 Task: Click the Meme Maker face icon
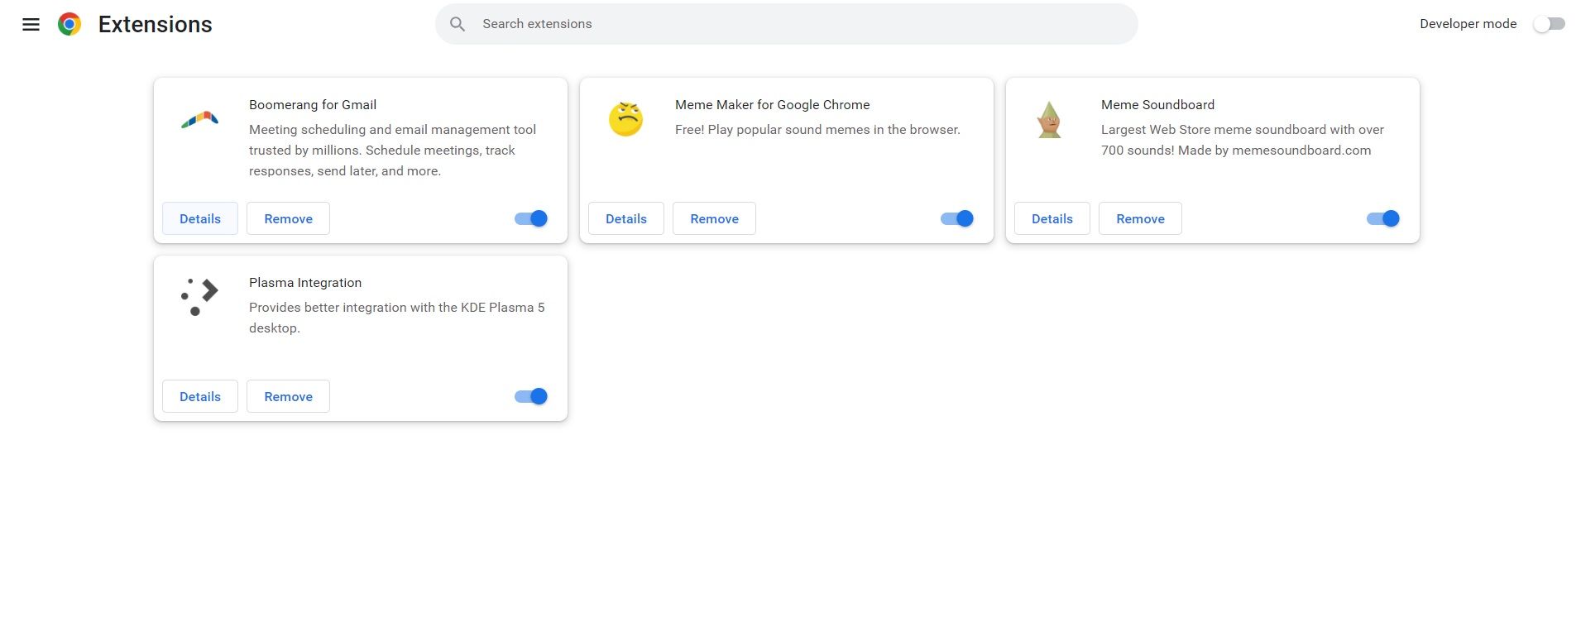coord(626,119)
